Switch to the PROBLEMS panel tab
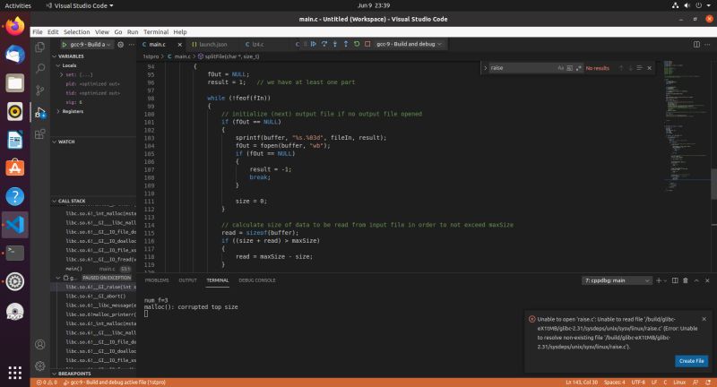 157,280
